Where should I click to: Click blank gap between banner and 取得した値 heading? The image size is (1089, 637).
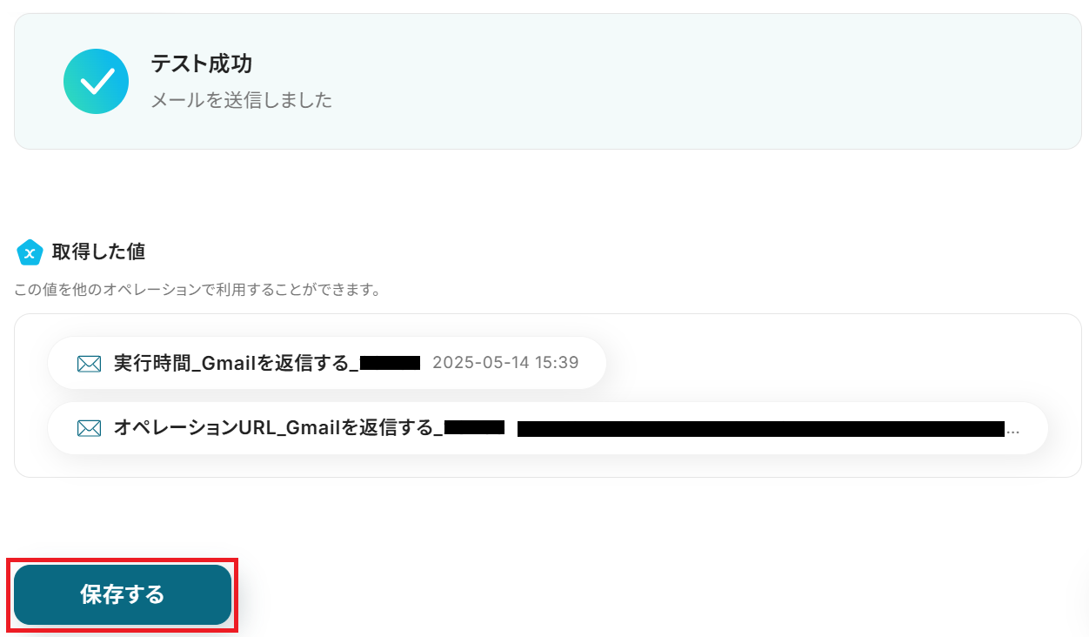coord(547,191)
